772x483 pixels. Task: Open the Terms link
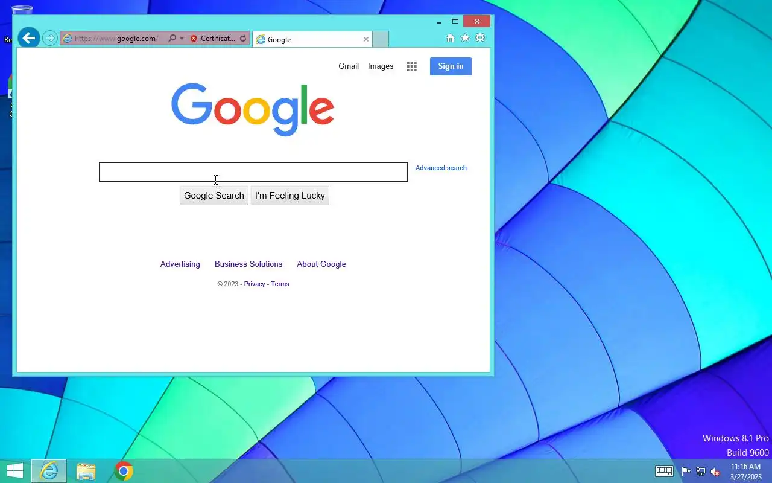click(280, 284)
